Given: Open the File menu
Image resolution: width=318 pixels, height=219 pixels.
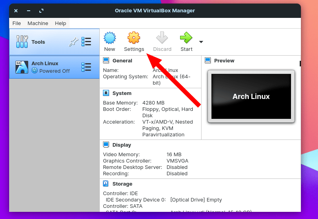Looking at the screenshot, I should pyautogui.click(x=17, y=23).
